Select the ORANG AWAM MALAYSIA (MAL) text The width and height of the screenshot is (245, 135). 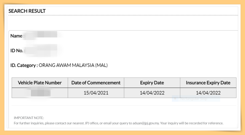[73, 65]
